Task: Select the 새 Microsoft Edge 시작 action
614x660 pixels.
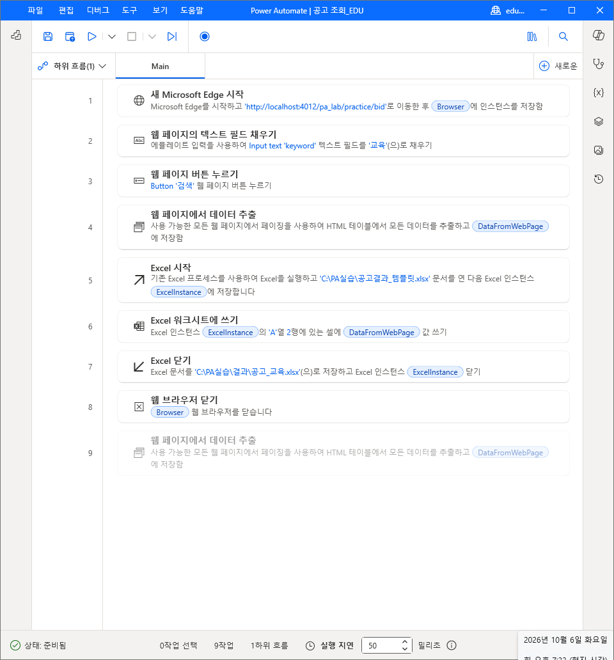Action: point(343,100)
